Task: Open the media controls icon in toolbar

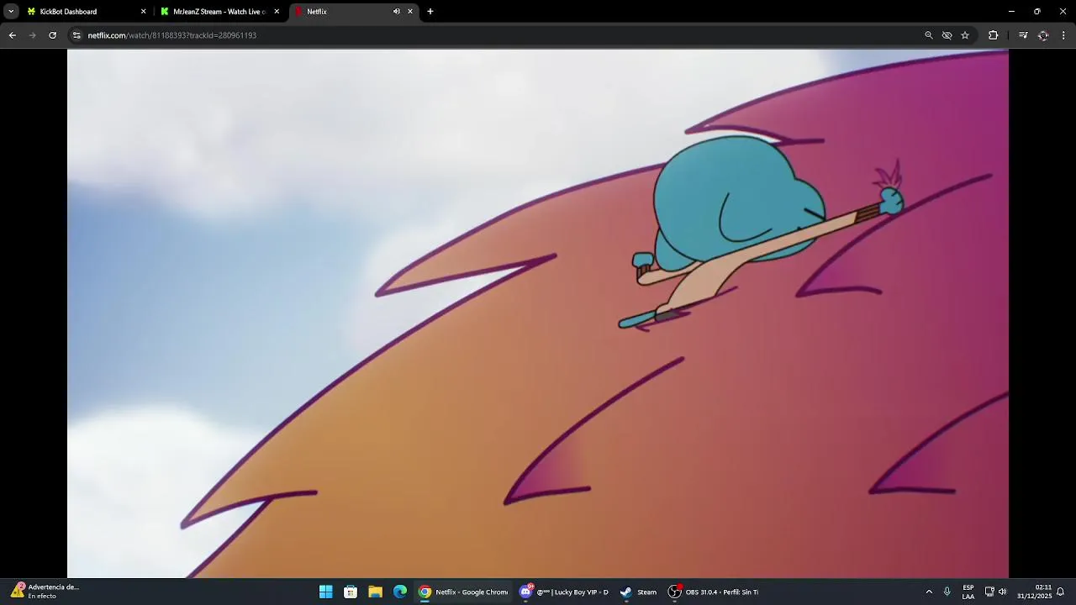Action: tap(1023, 35)
